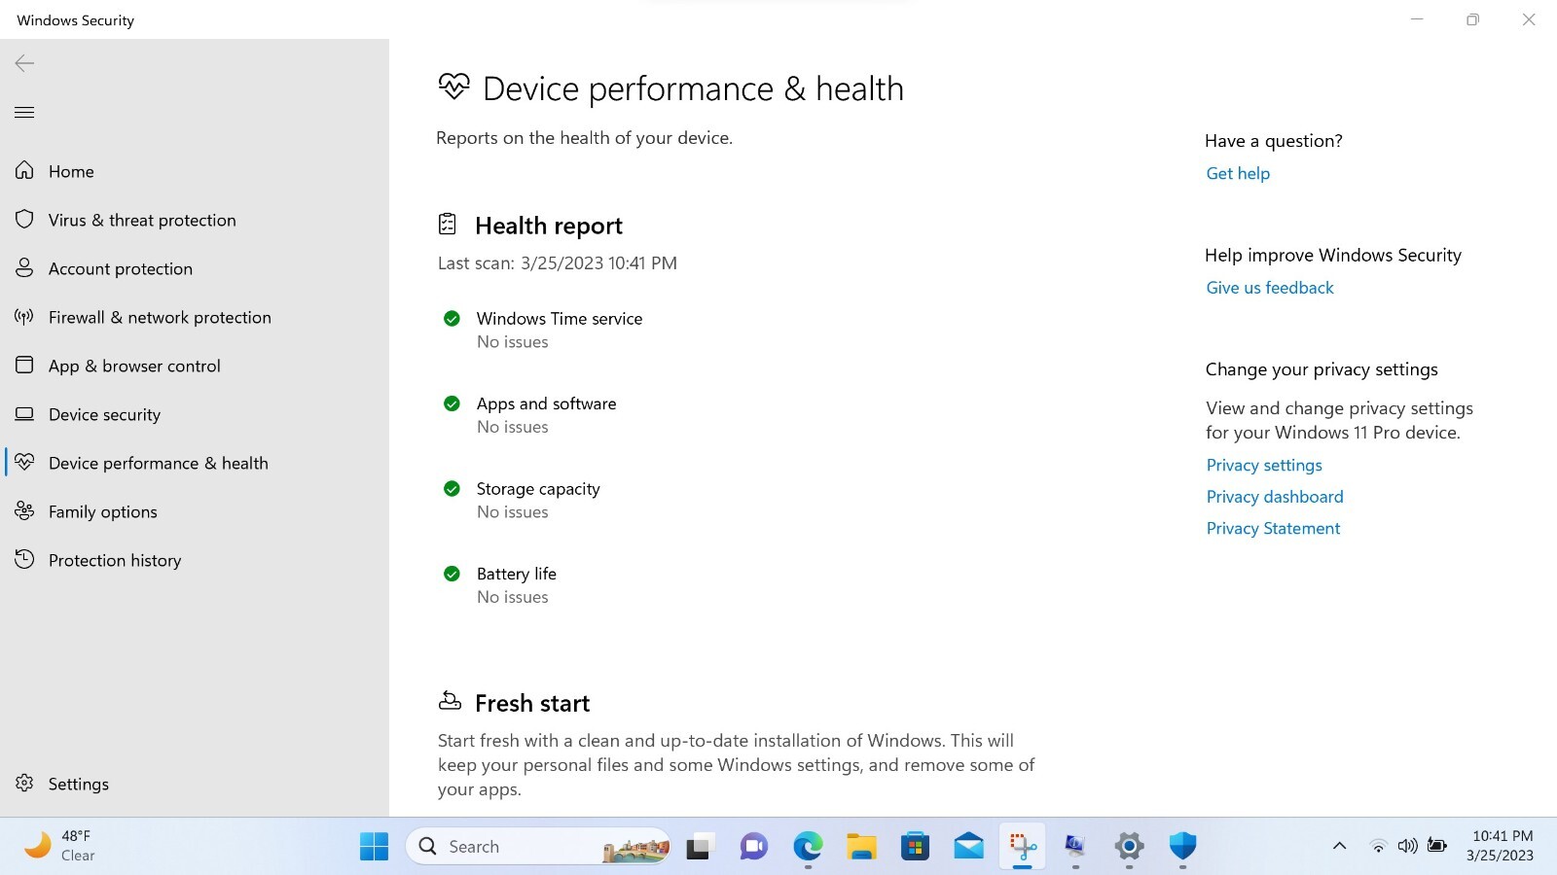1557x875 pixels.
Task: Visit the Privacy dashboard link
Action: click(x=1275, y=497)
